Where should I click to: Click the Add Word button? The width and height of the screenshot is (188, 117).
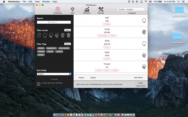click(x=138, y=77)
